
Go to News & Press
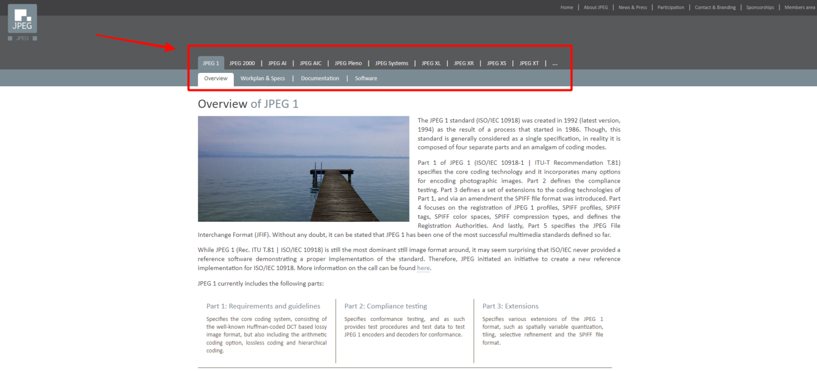click(x=633, y=8)
